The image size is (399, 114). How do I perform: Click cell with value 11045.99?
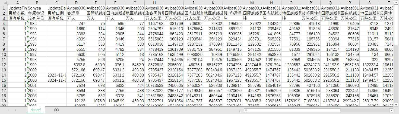pyautogui.click(x=115, y=101)
